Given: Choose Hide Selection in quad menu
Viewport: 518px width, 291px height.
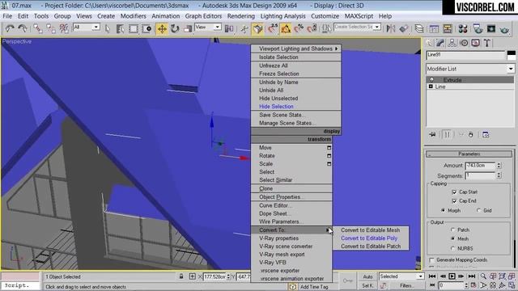Looking at the screenshot, I should coord(276,107).
